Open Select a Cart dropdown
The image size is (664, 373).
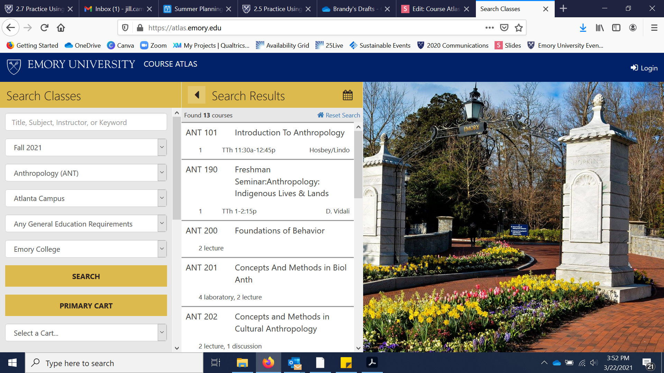tap(86, 333)
